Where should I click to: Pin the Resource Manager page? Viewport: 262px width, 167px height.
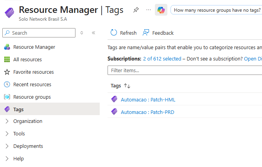coord(136,10)
